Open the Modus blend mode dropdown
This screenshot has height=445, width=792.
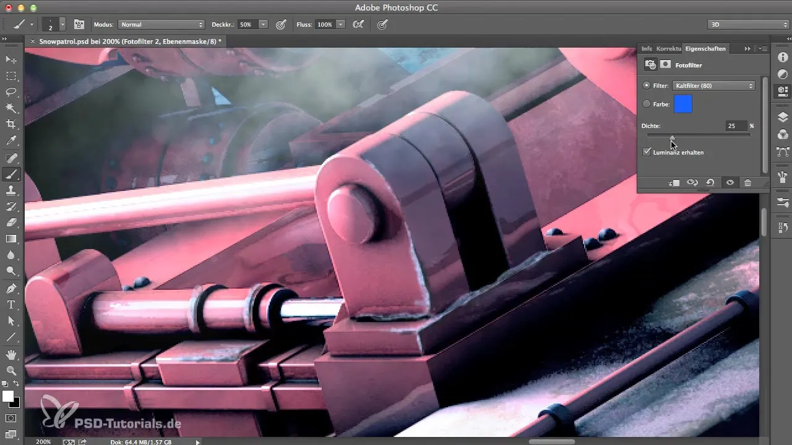click(x=161, y=25)
